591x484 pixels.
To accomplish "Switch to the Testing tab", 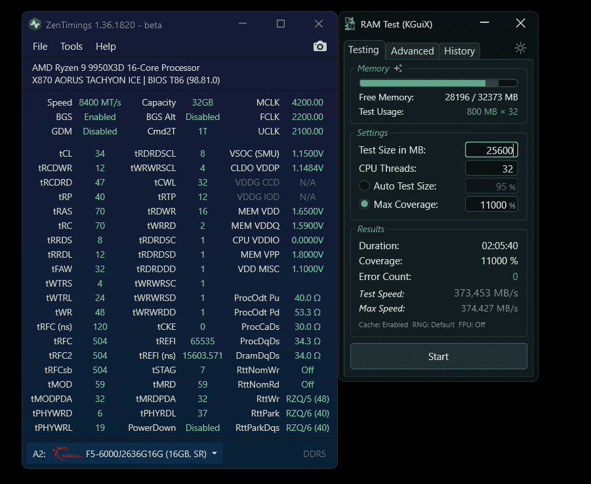I will [x=364, y=50].
